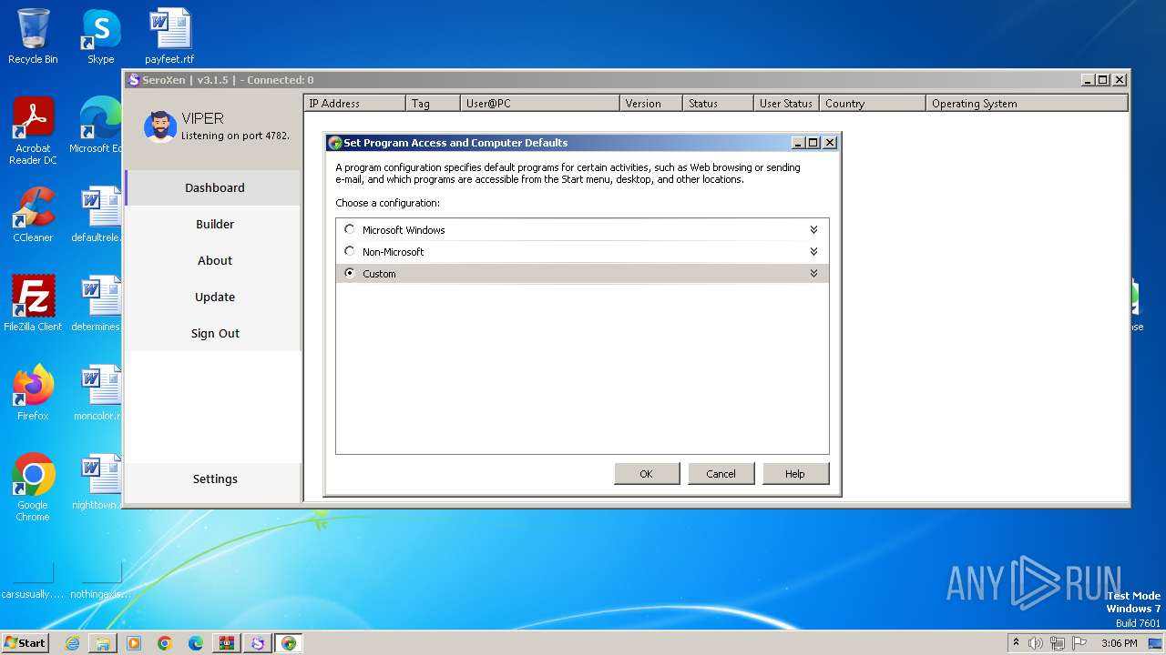This screenshot has width=1166, height=655.
Task: Open the Builder section in SeroXen
Action: 214,224
